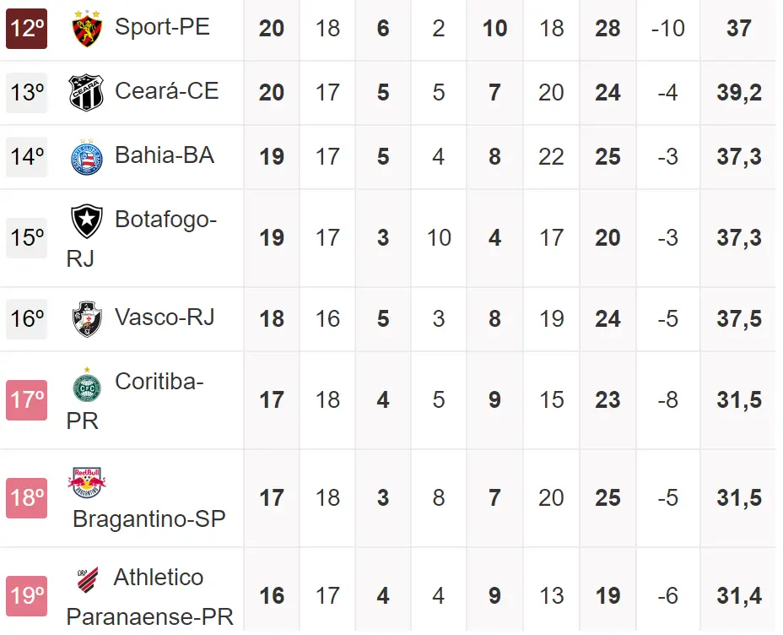783x635 pixels.
Task: Select the Bahia-BA team name
Action: (165, 155)
